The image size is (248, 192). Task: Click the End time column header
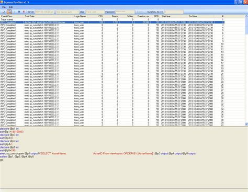(201, 16)
